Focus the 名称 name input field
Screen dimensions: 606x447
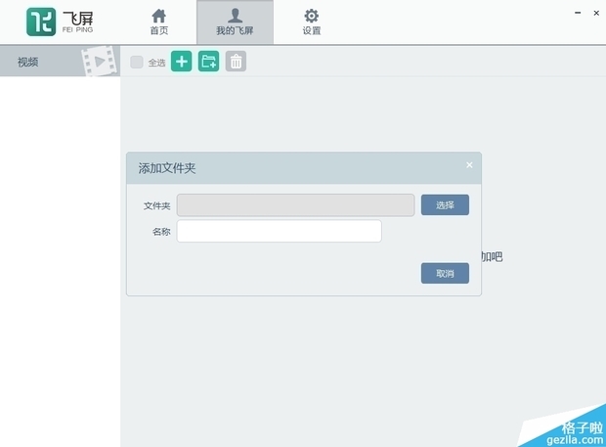(279, 231)
